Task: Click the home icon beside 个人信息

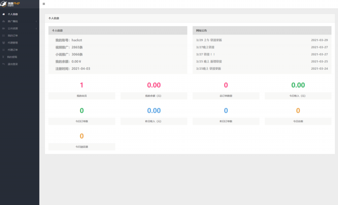Action: 4,14
